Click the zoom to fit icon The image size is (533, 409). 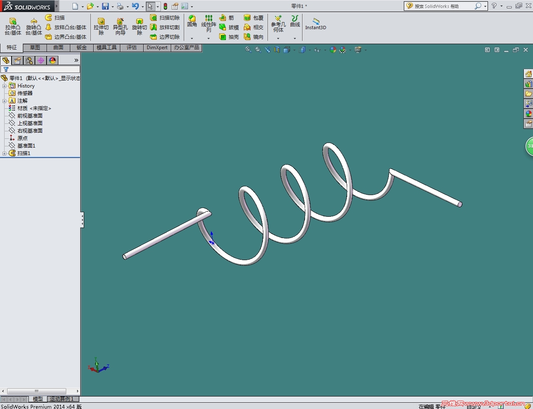point(248,50)
